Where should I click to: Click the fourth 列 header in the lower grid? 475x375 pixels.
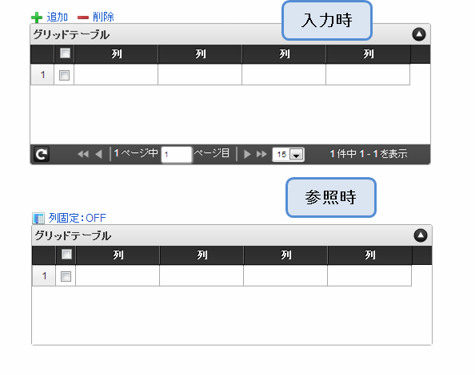point(370,255)
